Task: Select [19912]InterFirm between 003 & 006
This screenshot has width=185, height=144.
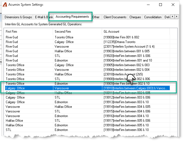Action: pos(127,97)
